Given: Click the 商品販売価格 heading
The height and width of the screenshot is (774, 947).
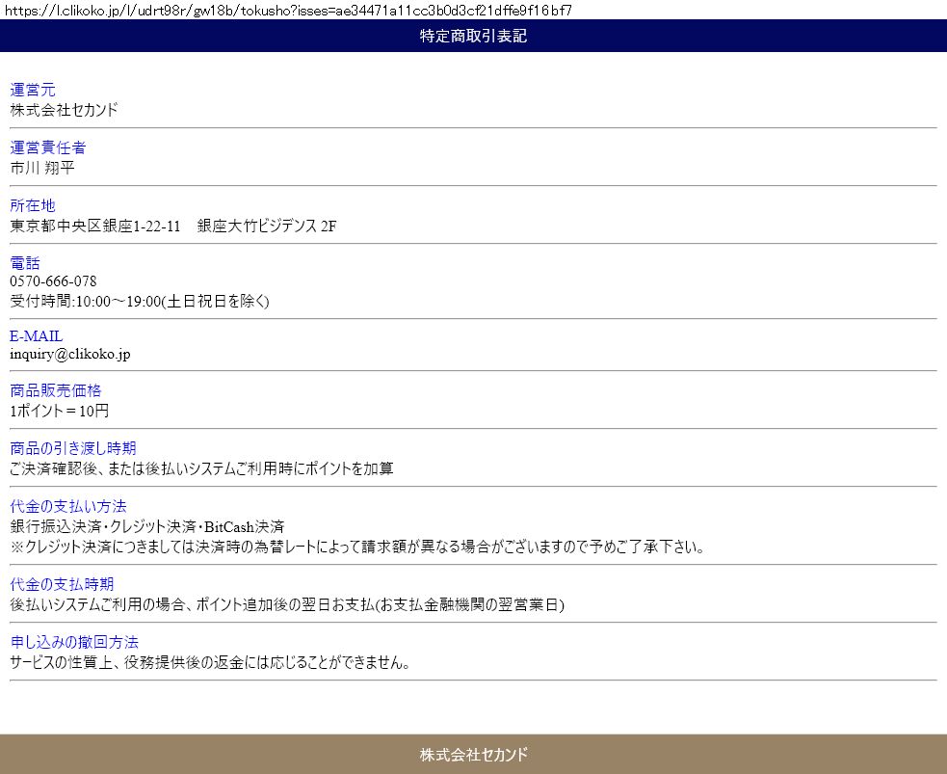Looking at the screenshot, I should [56, 390].
